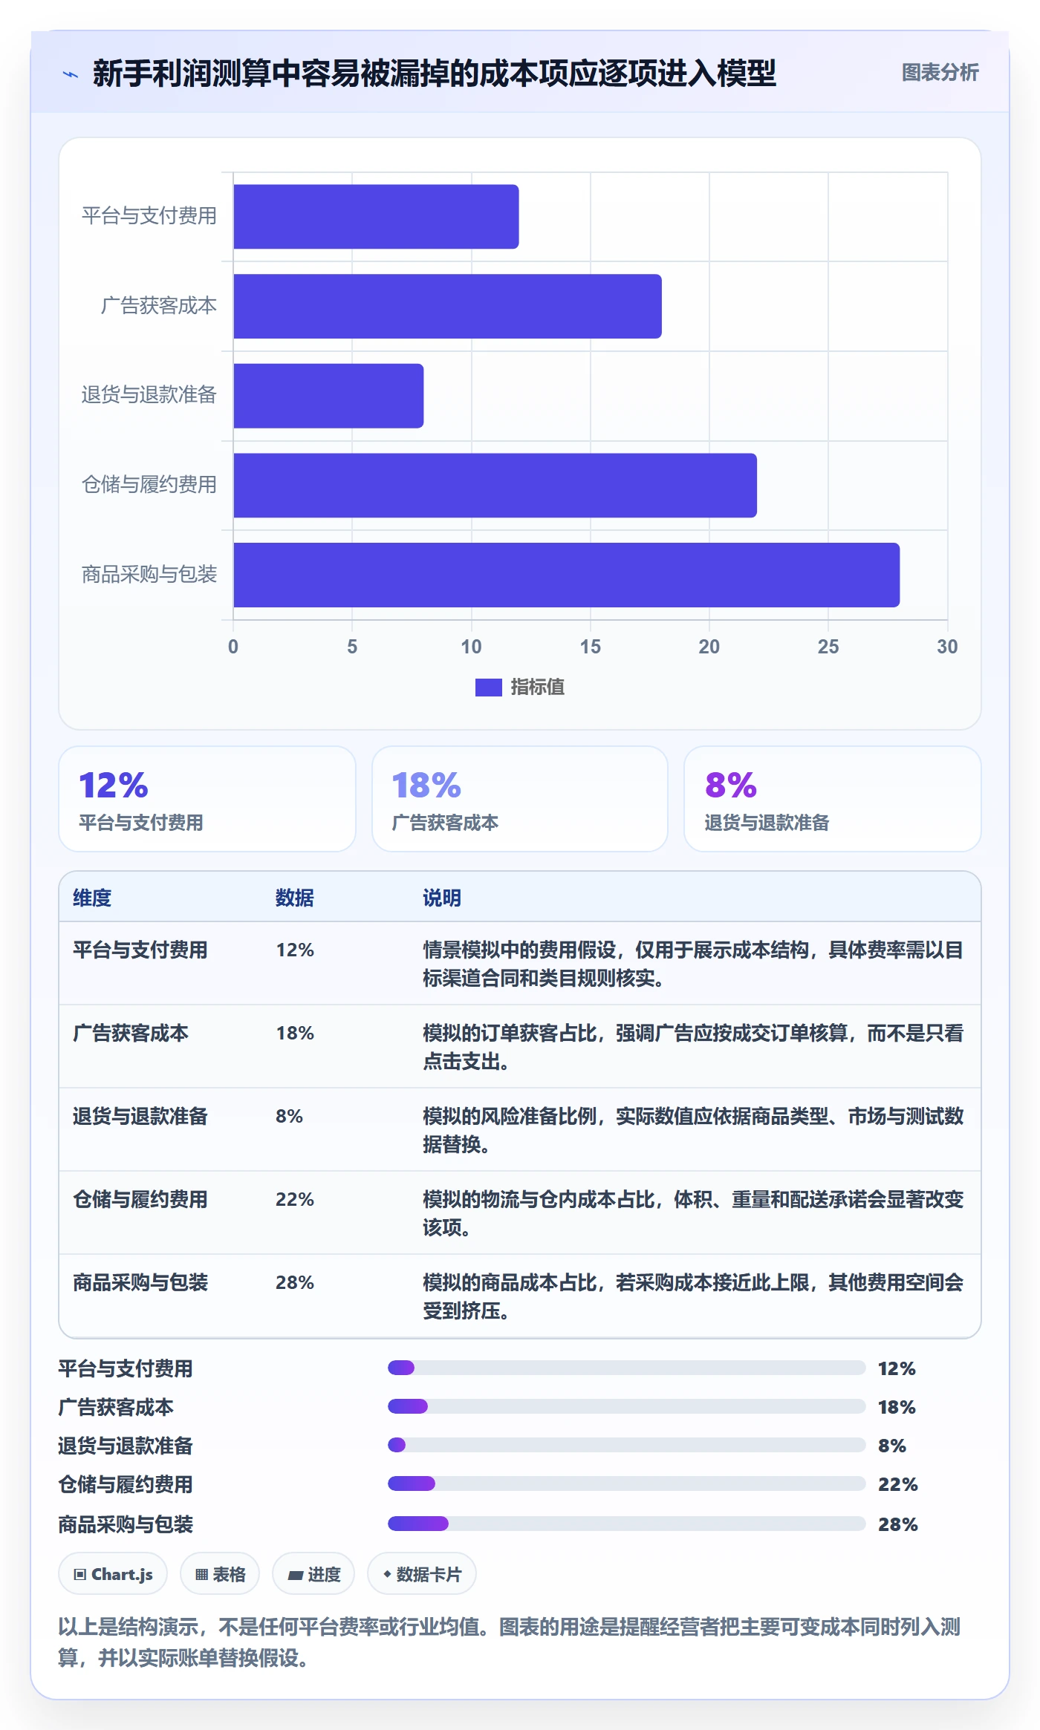Viewport: 1040px width, 1730px height.
Task: Open the 8% 退货与退款准备 data card
Action: (x=832, y=799)
